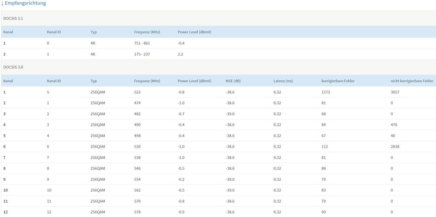Image resolution: width=436 pixels, height=217 pixels.
Task: Click Frequenz (MHz) header in DOCSIS 3.1 table
Action: tap(147, 32)
